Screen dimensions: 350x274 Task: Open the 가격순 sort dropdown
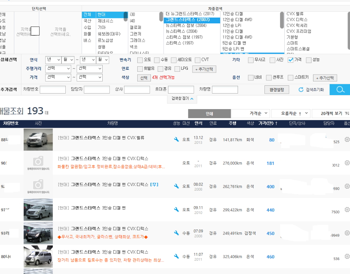pos(250,113)
